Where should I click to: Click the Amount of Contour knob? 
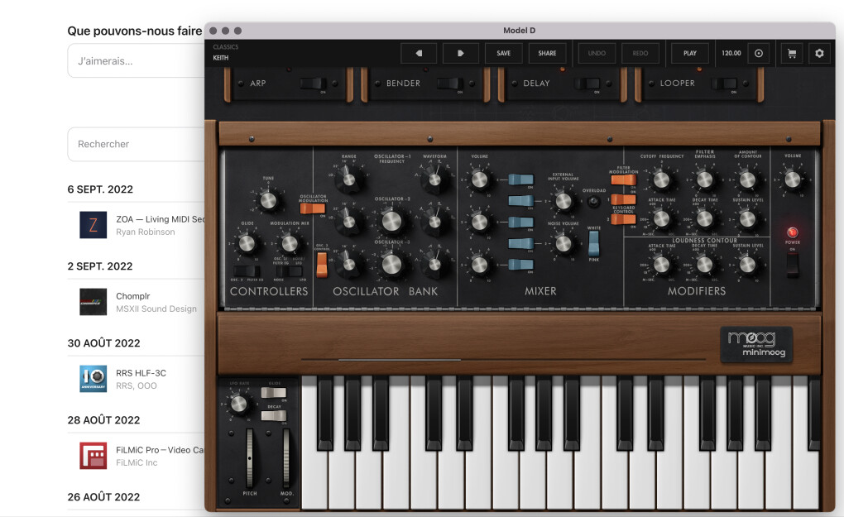[x=747, y=180]
